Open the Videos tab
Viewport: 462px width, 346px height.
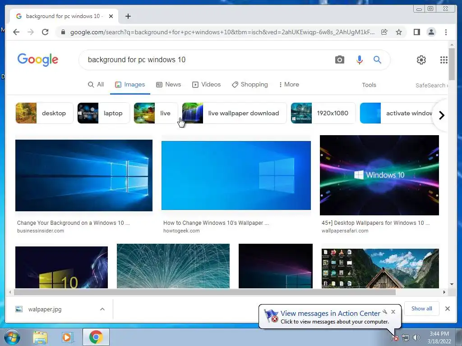[x=206, y=85]
